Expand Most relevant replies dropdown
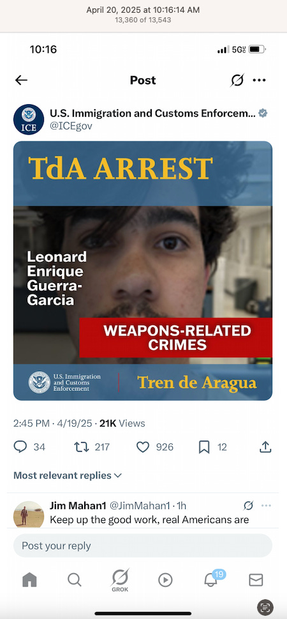The height and width of the screenshot is (619, 287). click(x=68, y=475)
